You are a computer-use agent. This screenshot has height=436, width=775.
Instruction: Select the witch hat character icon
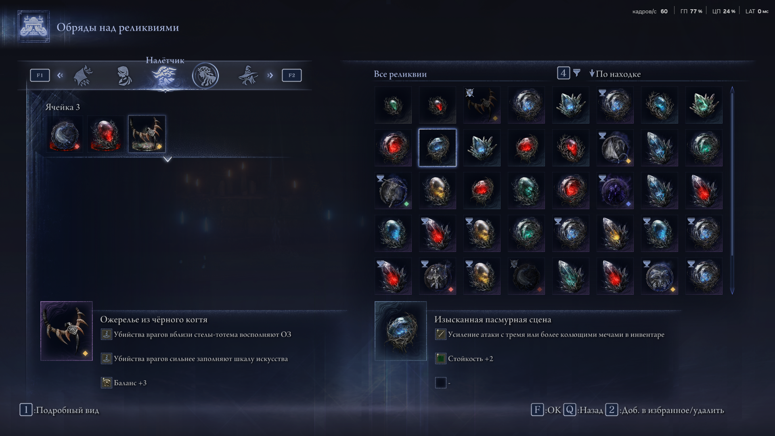(248, 75)
